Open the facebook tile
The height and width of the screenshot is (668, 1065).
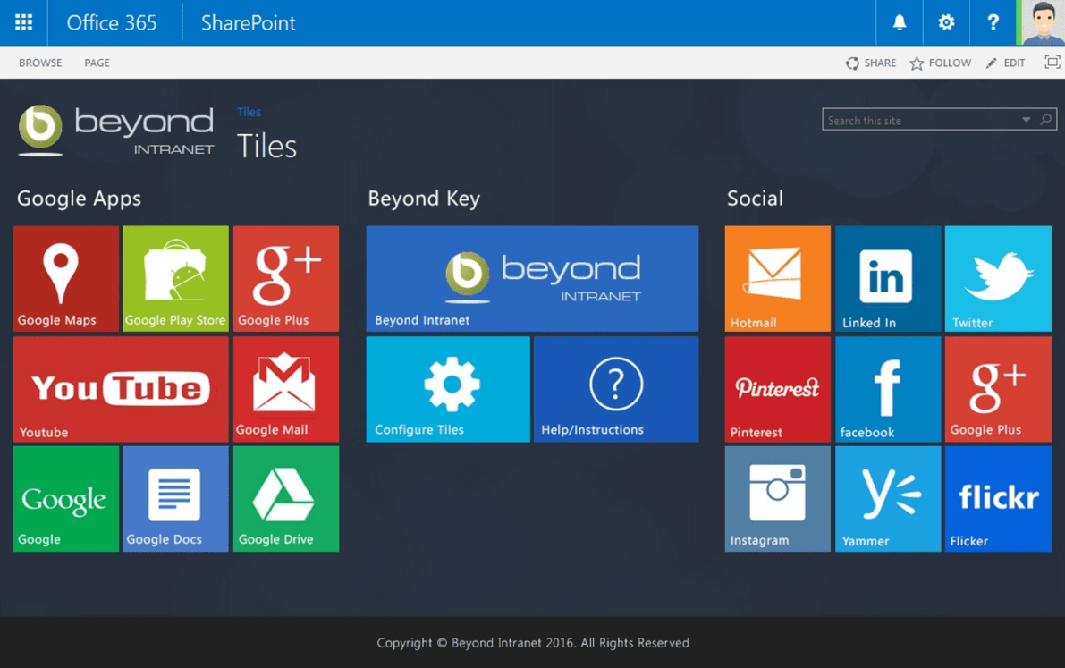click(888, 389)
